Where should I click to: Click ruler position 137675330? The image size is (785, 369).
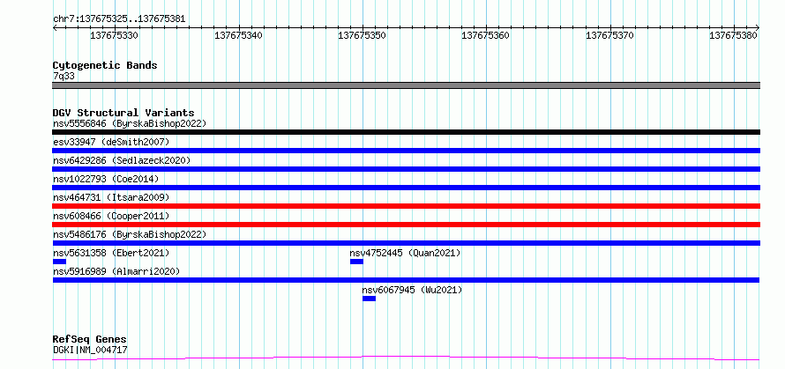click(114, 35)
